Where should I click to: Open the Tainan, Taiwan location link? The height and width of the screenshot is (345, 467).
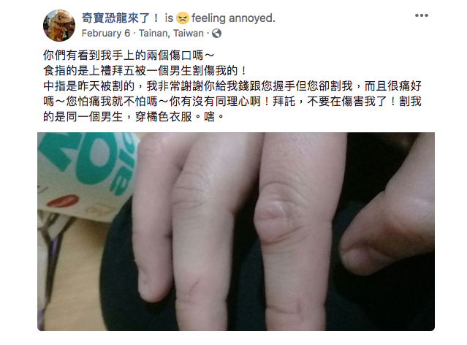(171, 34)
